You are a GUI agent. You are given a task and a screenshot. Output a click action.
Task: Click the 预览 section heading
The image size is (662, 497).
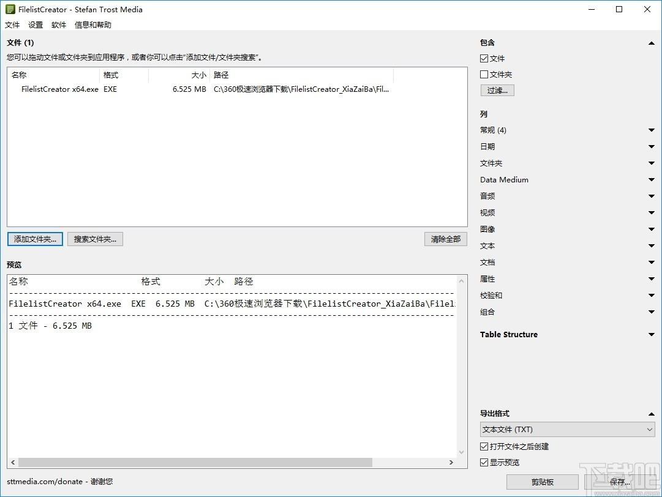[14, 264]
